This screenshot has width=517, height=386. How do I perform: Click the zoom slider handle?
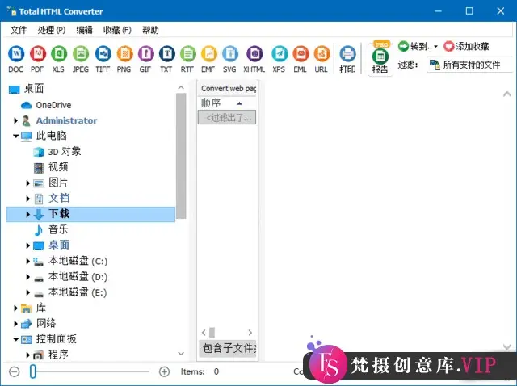pyautogui.click(x=32, y=371)
